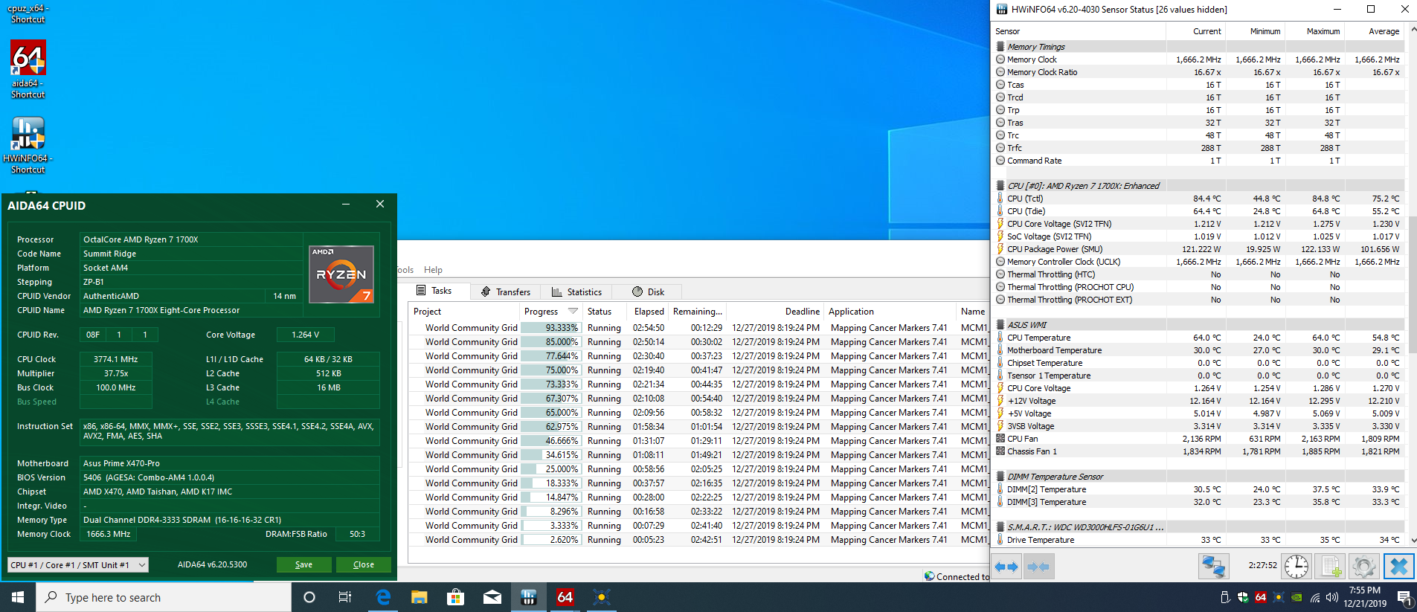The height and width of the screenshot is (612, 1417).
Task: Start HWiNFO logging to file icon
Action: coord(1331,567)
